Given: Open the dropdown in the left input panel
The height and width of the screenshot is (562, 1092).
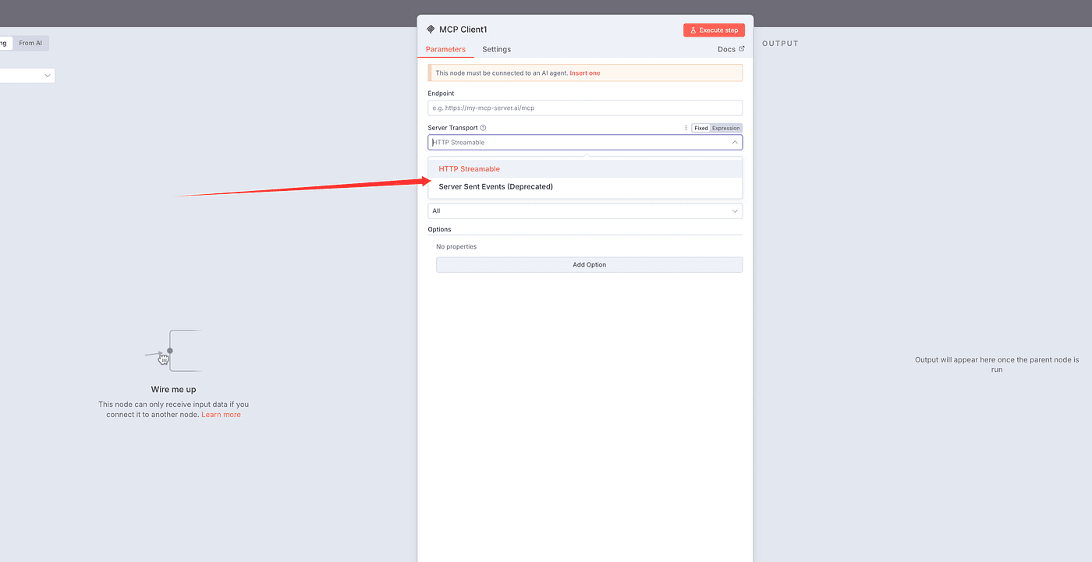Looking at the screenshot, I should point(27,76).
